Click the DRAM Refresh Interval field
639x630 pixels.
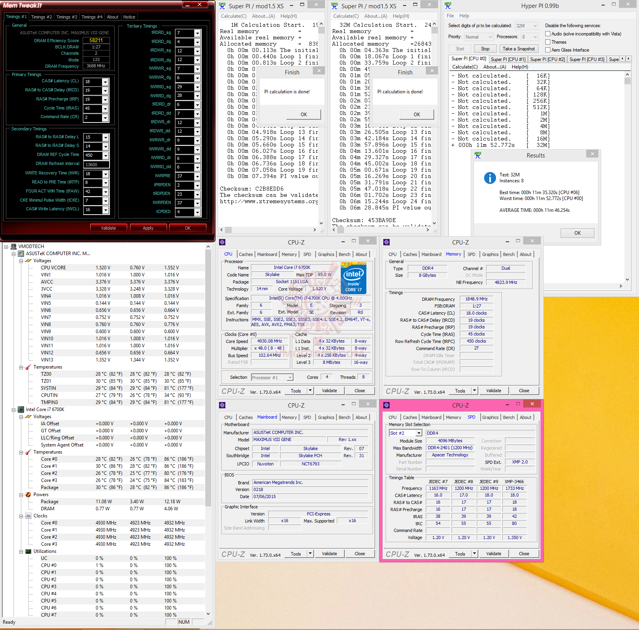[96, 165]
